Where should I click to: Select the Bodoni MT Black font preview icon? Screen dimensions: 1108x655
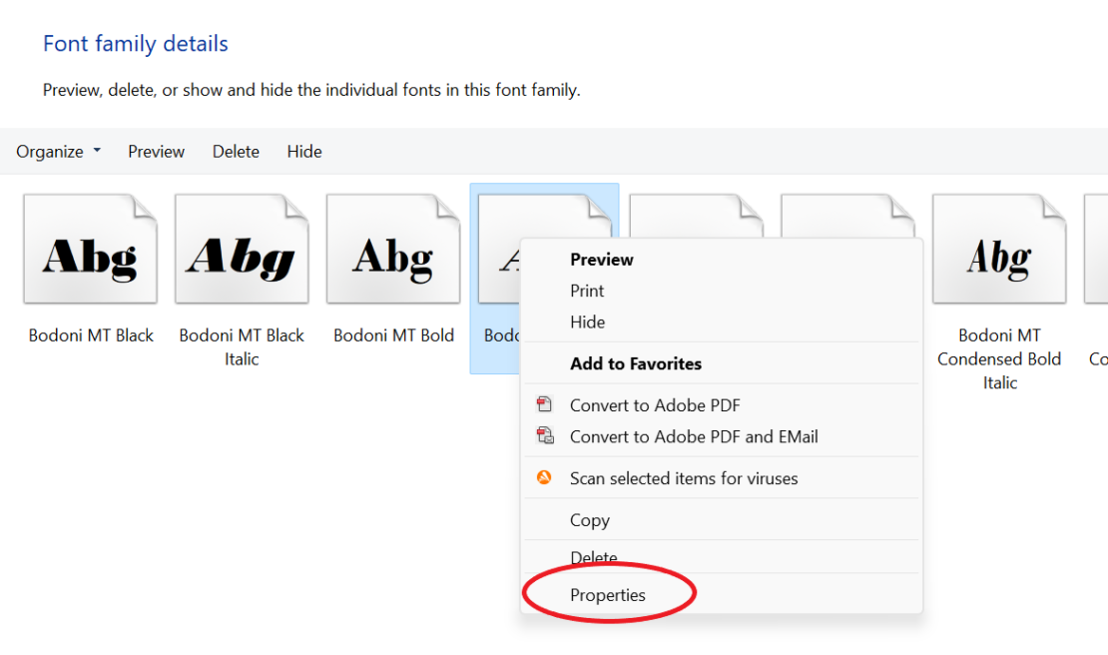[91, 248]
